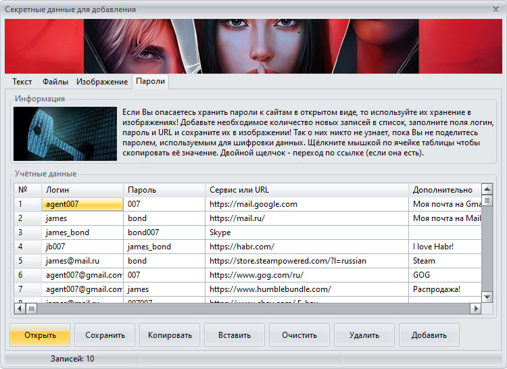Select the james_bond password cell in row 4
This screenshot has width=507, height=369.
click(164, 247)
